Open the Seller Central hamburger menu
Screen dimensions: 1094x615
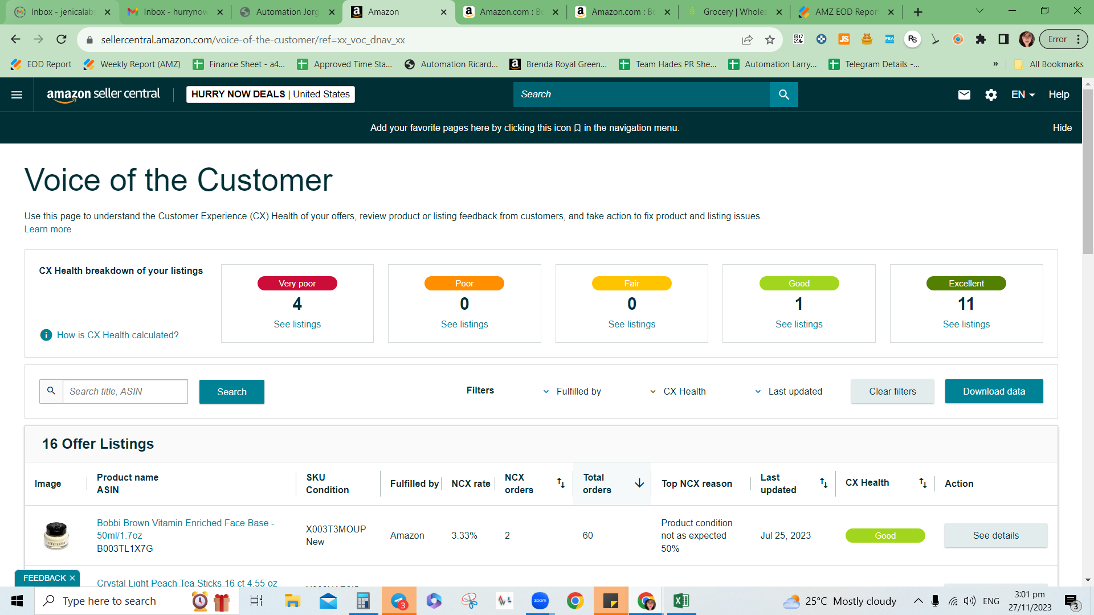(x=17, y=95)
